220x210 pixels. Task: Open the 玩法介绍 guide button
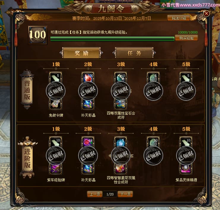coord(179,18)
